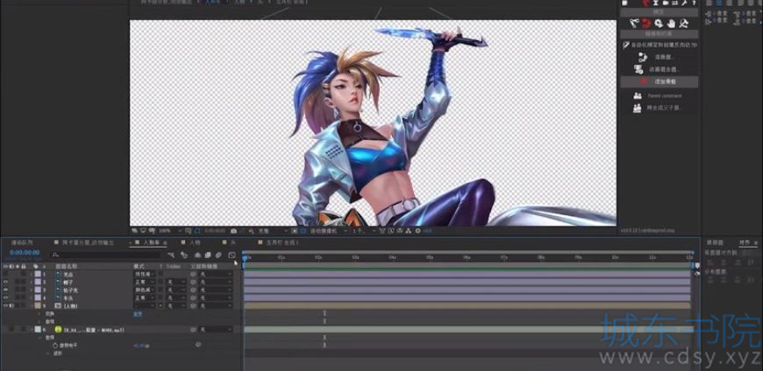
Task: Click the robot arm icon in Duik panel
Action: 635,23
